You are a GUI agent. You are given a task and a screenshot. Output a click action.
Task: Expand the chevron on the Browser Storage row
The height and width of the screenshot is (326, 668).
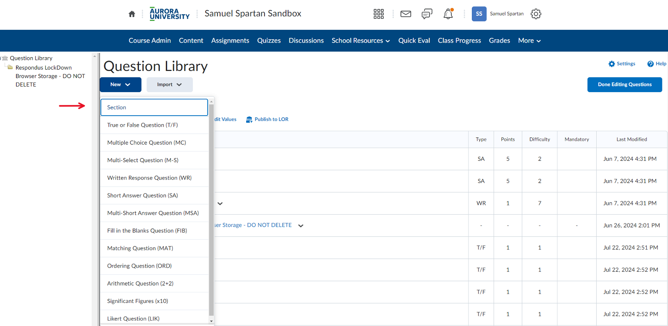(x=300, y=225)
